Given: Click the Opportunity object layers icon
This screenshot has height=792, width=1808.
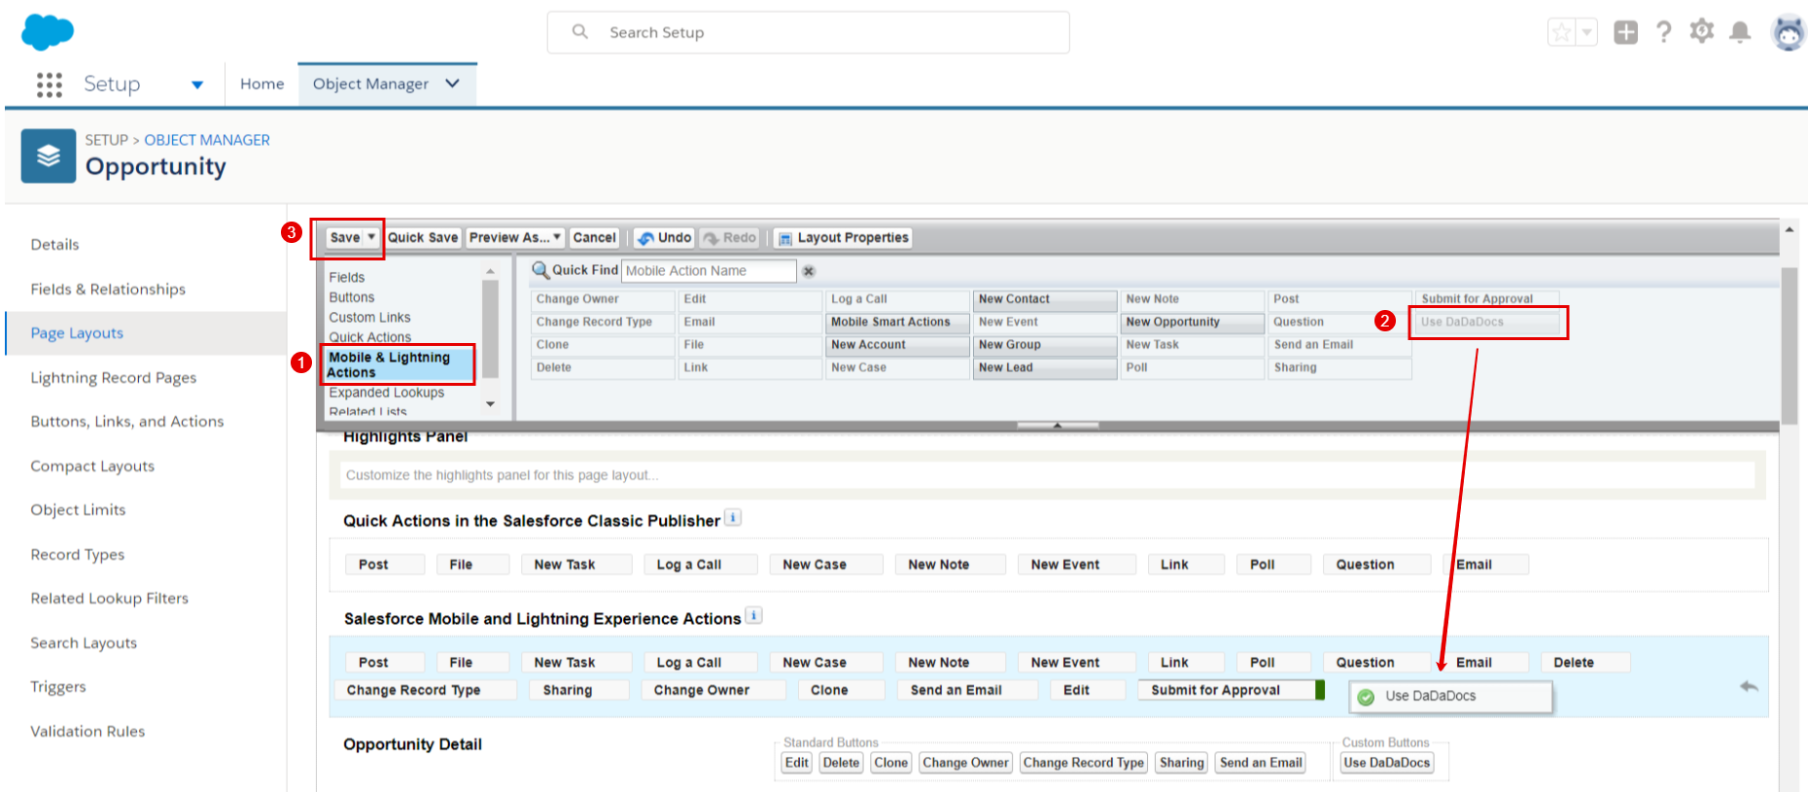Looking at the screenshot, I should [x=49, y=155].
